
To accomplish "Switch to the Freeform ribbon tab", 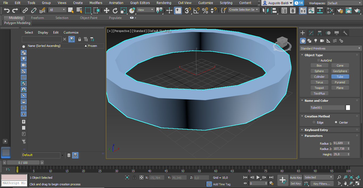I will (x=37, y=18).
